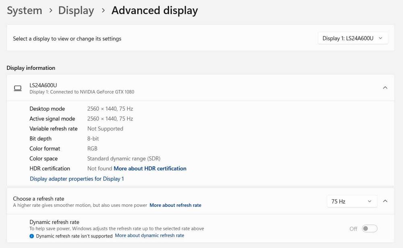The height and width of the screenshot is (248, 403).
Task: Click the Display information section heading
Action: [31, 68]
